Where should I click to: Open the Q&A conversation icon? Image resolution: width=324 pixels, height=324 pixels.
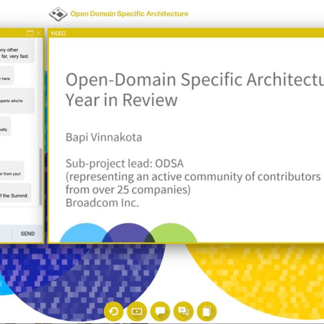184,312
